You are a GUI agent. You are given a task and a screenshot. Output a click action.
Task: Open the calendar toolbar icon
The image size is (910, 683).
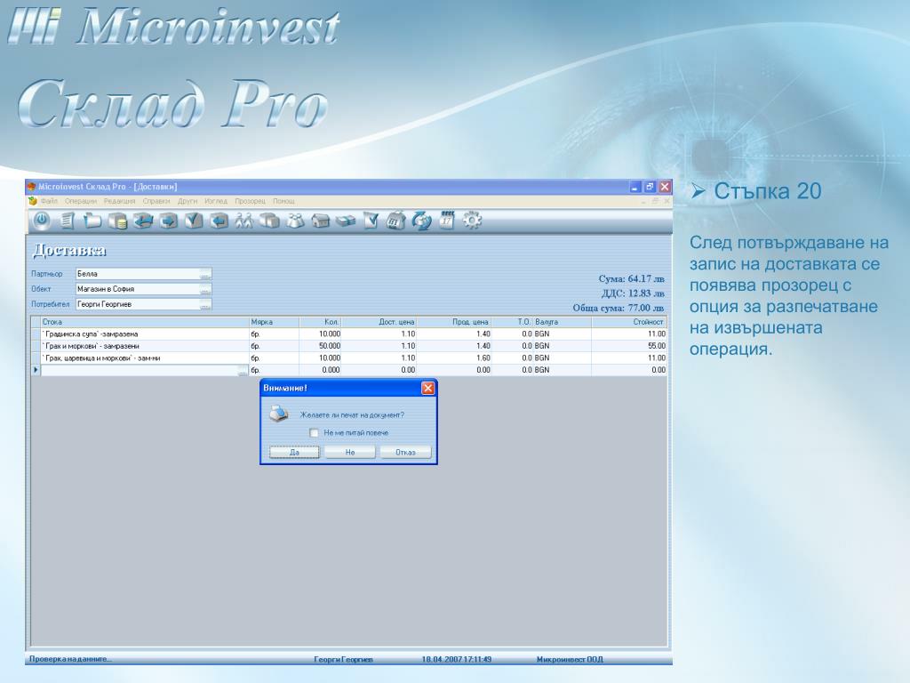(x=447, y=221)
